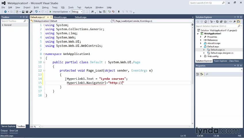The image size is (244, 138).
Task: Click the Refresh icon in Solution Explorer
Action: 217,22
